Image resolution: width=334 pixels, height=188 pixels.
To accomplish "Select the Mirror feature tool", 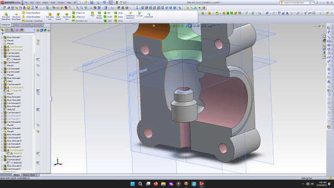I will click(118, 21).
